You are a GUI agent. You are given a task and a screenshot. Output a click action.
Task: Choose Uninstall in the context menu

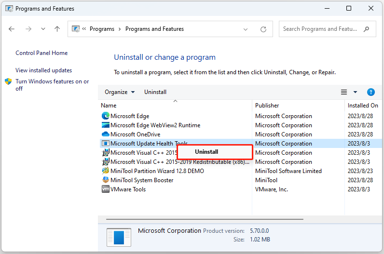click(215, 152)
